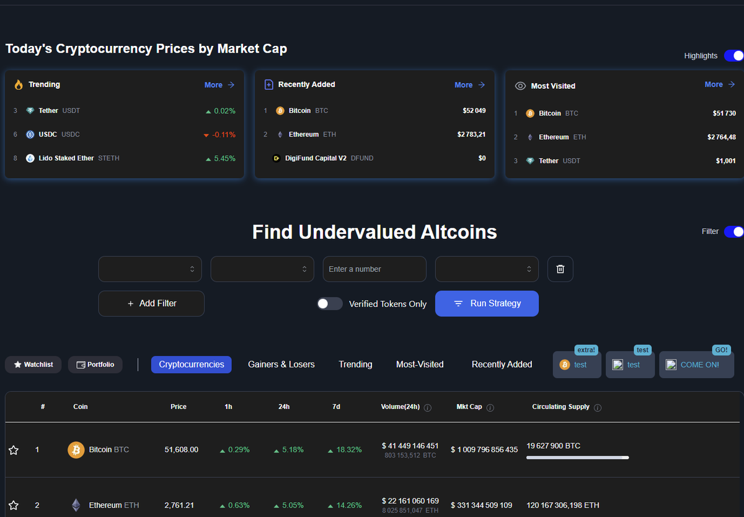Star the Ethereum row for watchlist

14,505
